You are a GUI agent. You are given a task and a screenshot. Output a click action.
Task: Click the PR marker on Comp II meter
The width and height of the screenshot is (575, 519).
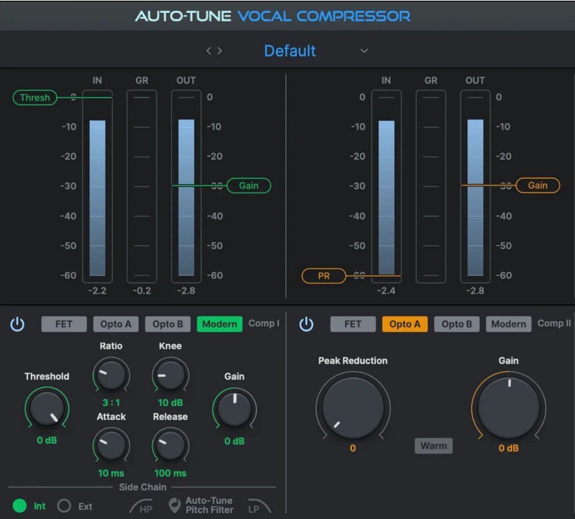323,276
